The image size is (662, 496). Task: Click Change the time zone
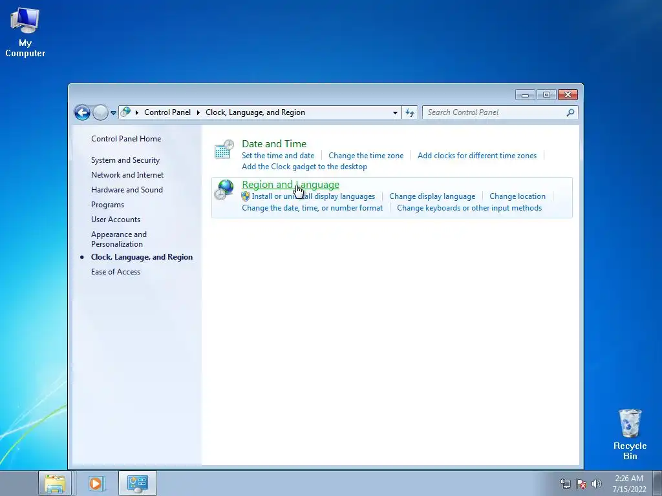pos(366,156)
